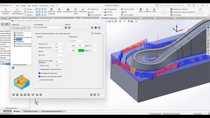
Task: Open Технология dropdown Контурная черновая
Action: click(21, 28)
